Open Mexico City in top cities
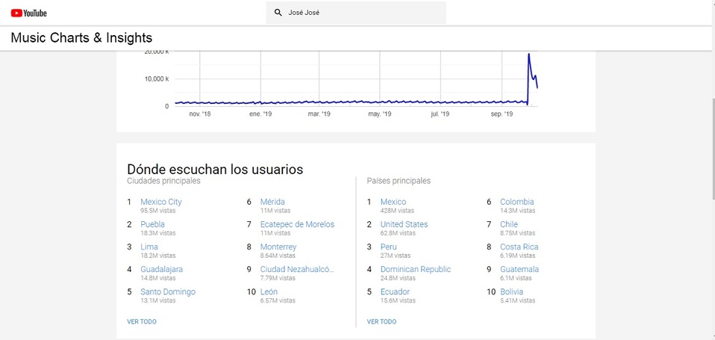 (160, 202)
